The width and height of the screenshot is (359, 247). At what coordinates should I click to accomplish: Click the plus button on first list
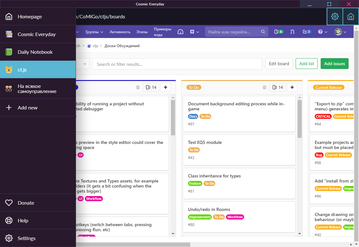166,87
